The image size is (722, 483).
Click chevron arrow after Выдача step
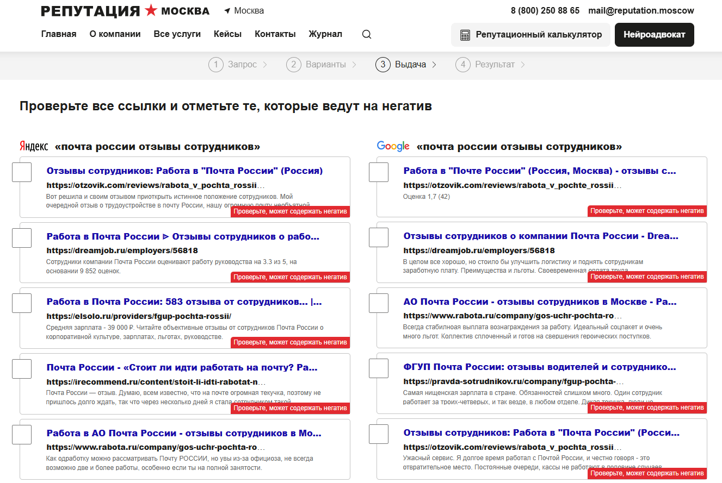pyautogui.click(x=434, y=65)
